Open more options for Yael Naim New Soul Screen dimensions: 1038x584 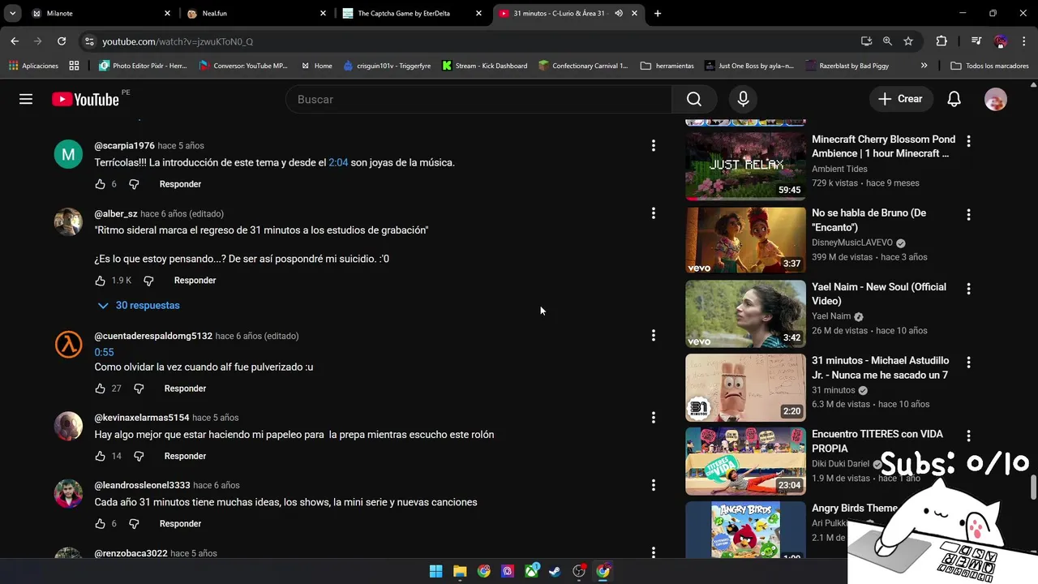[968, 289]
